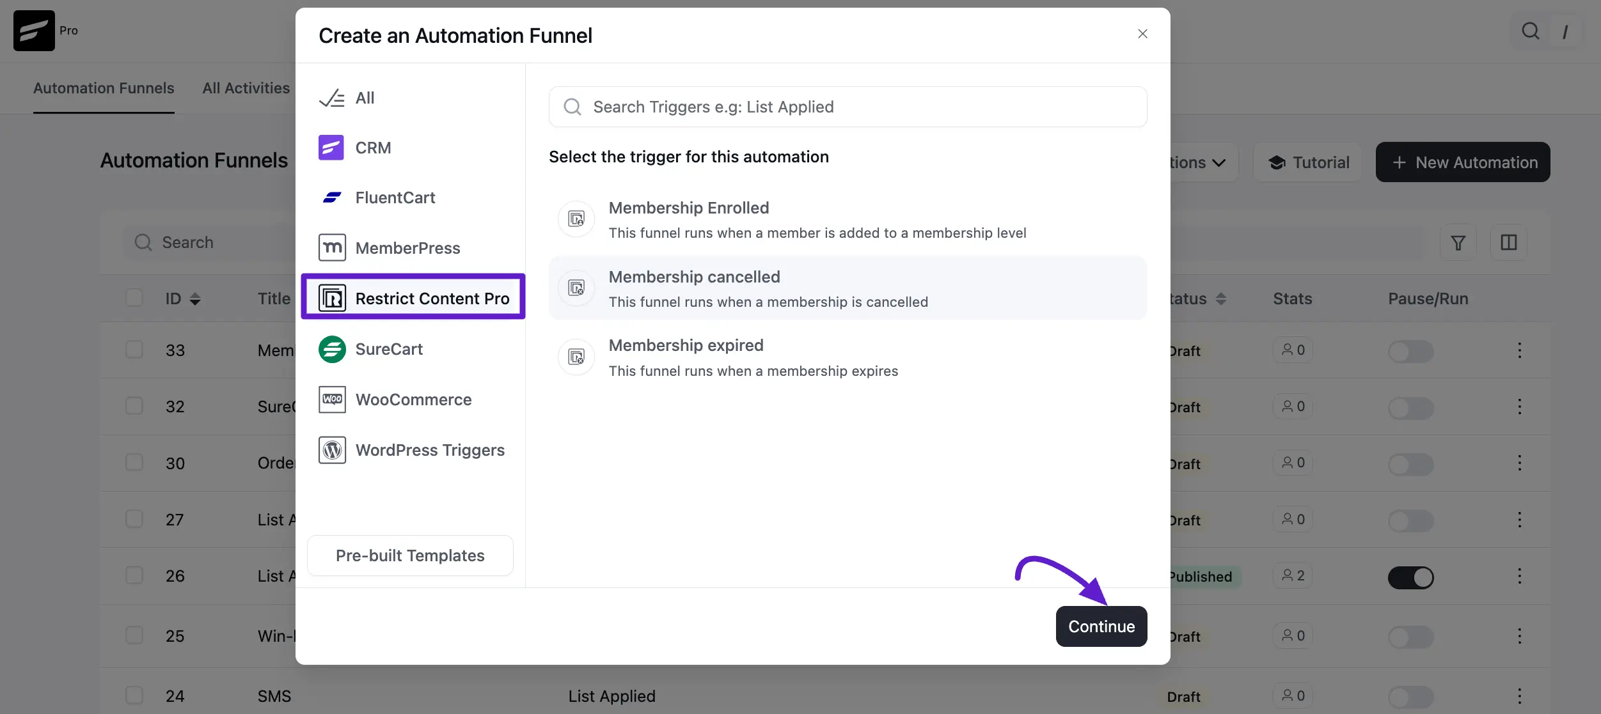1601x714 pixels.
Task: Click the Membership cancelled trigger icon
Action: pos(576,288)
